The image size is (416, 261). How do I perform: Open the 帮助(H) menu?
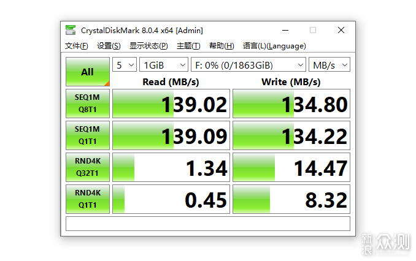pos(221,46)
